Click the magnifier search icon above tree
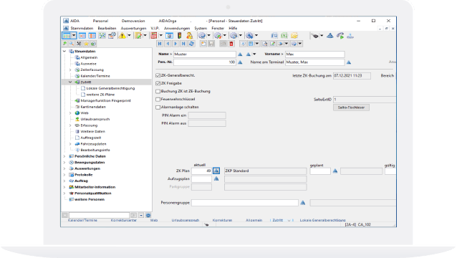 [x=72, y=44]
